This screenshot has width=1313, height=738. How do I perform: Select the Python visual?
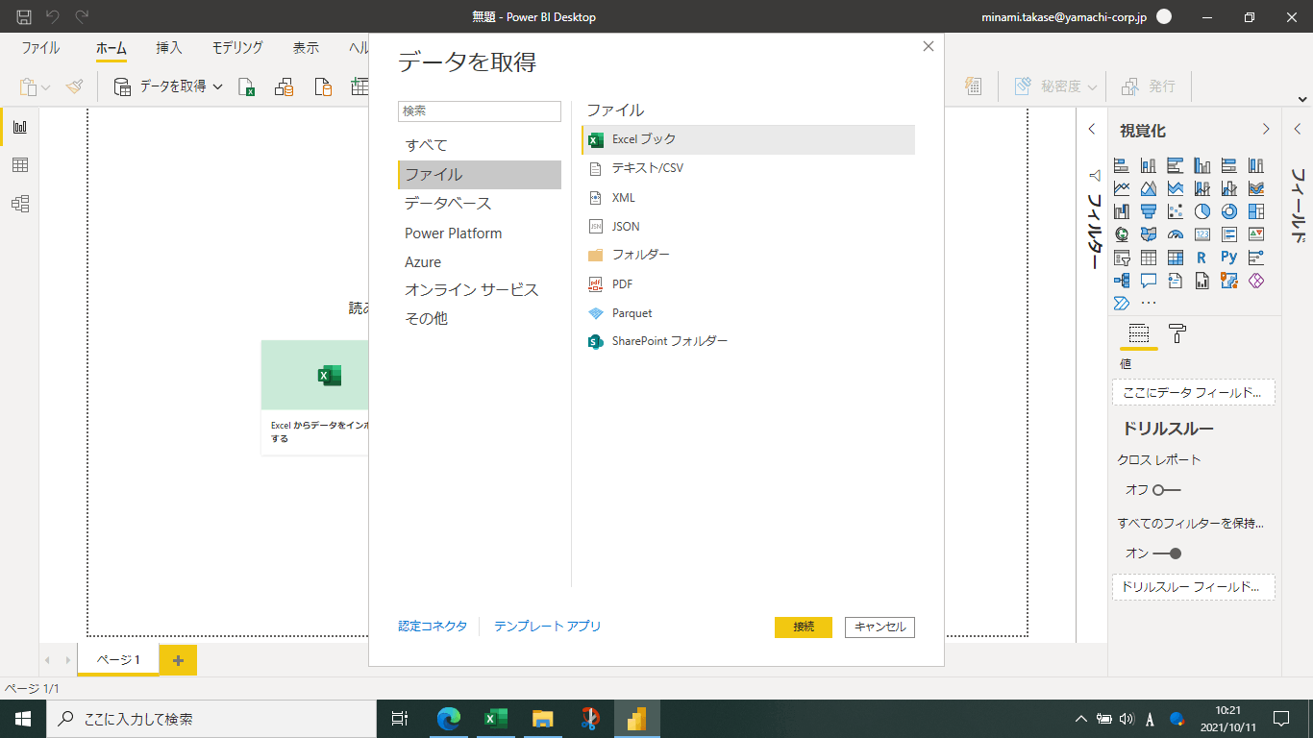click(1229, 258)
